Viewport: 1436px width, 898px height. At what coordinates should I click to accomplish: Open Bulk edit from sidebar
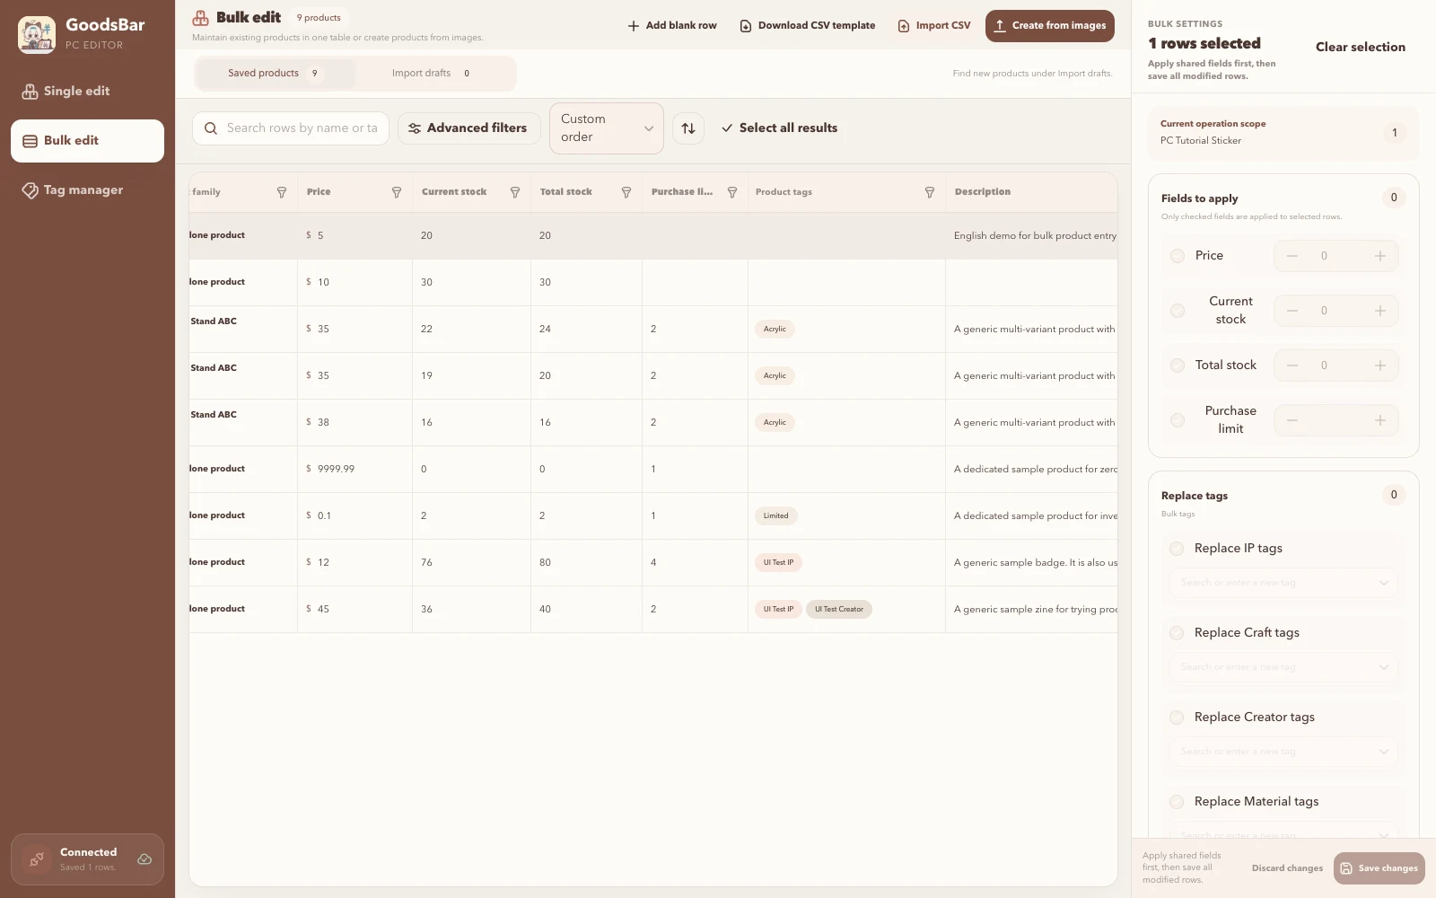(x=87, y=141)
